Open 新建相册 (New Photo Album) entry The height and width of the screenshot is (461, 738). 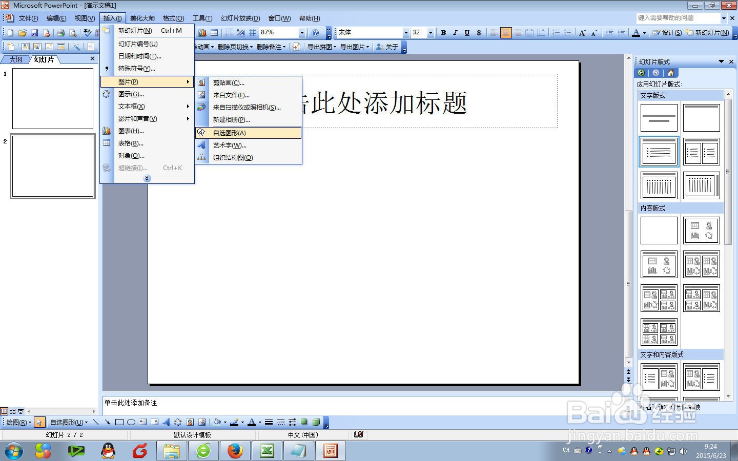point(249,119)
